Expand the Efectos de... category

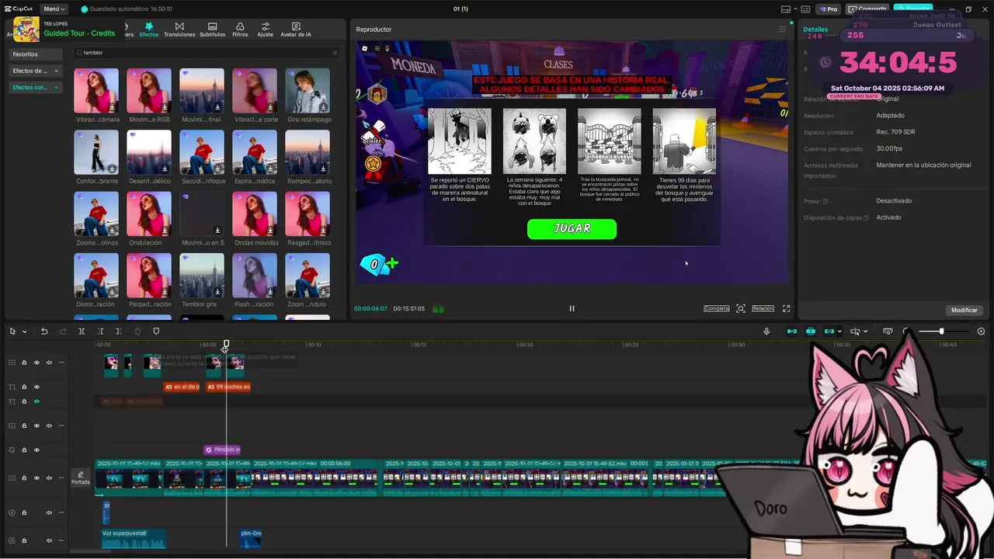tap(35, 71)
